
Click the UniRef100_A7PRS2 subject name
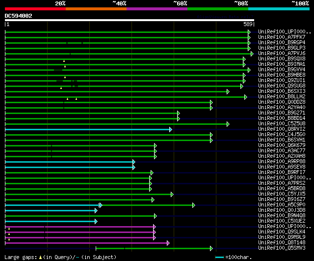click(x=282, y=183)
